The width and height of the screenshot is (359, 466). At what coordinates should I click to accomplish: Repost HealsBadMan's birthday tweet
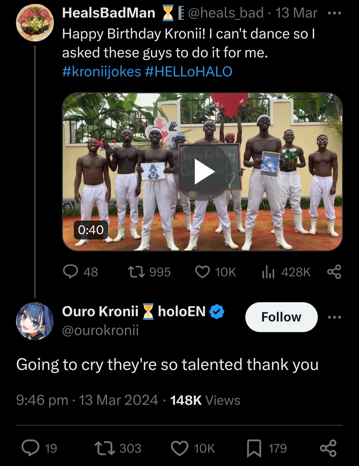[x=136, y=272]
